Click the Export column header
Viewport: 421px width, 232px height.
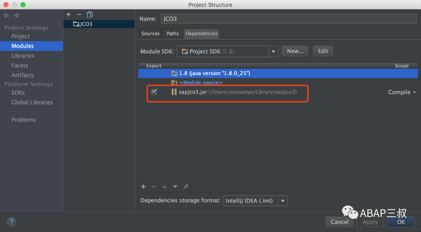coord(154,66)
